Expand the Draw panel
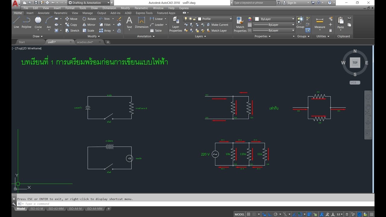Viewport: 386px width, 217px height. pyautogui.click(x=38, y=36)
